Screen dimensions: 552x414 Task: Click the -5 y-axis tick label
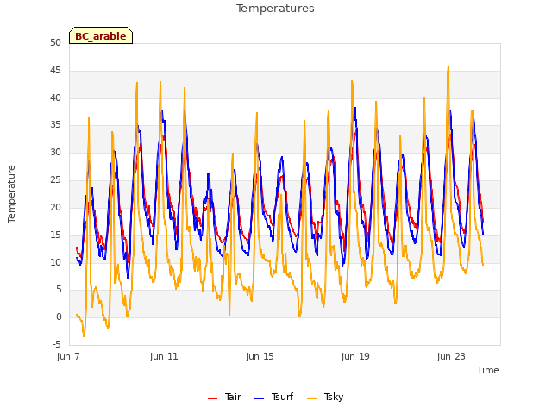pyautogui.click(x=57, y=344)
